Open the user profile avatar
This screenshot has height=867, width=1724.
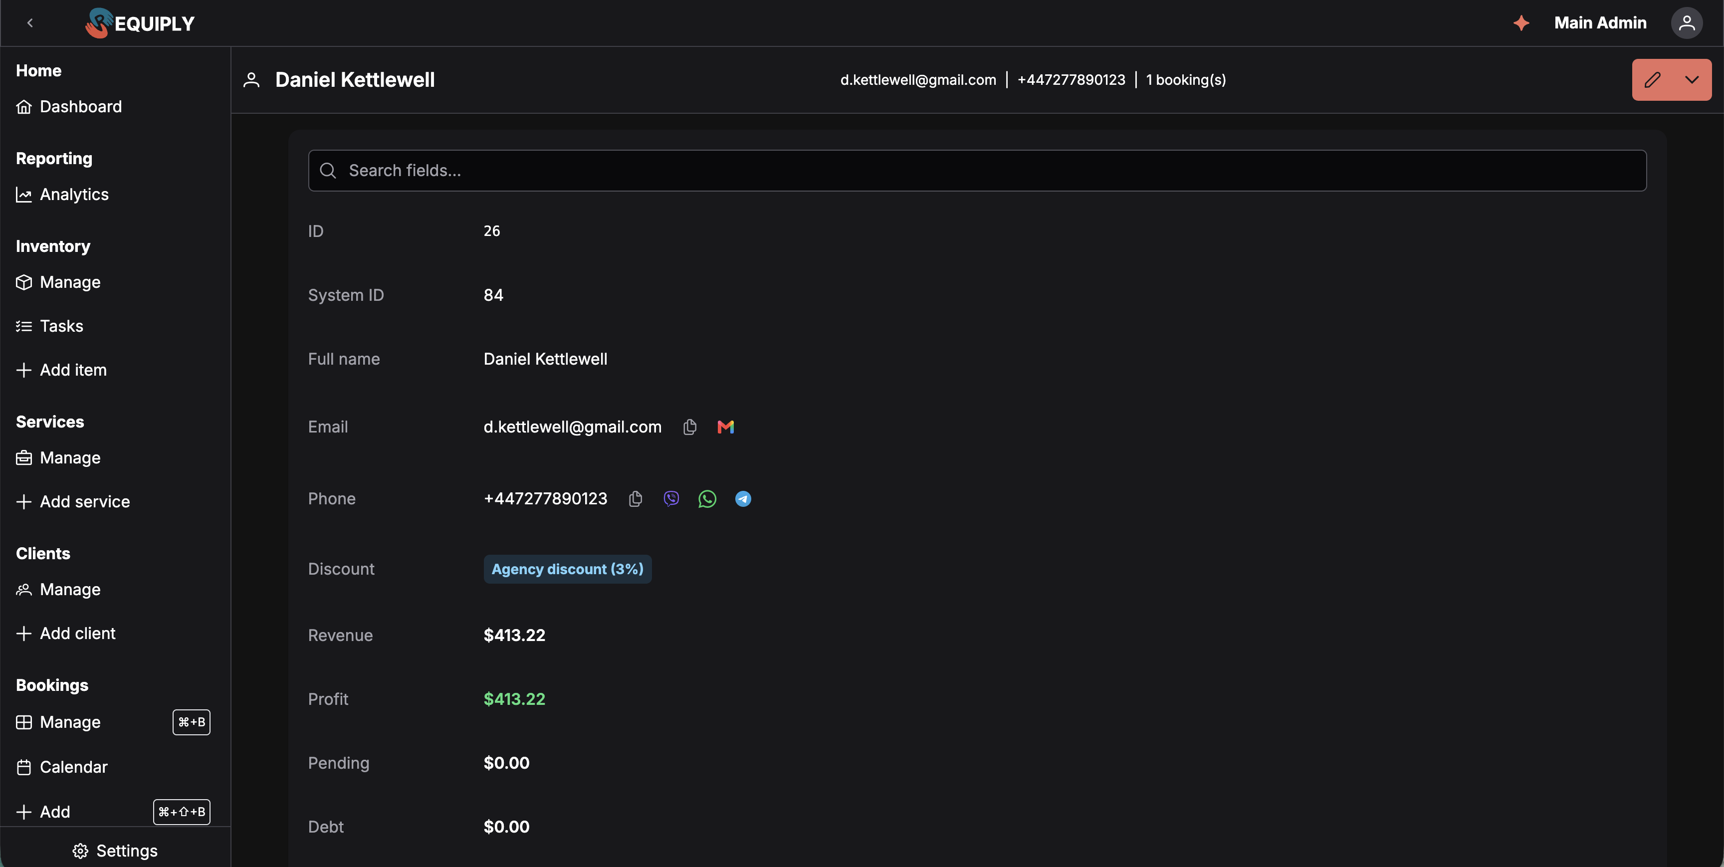pyautogui.click(x=1687, y=23)
